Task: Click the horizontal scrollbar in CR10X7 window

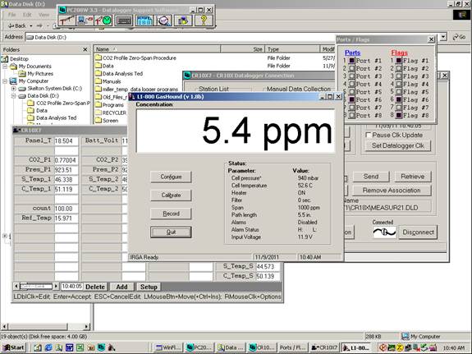Action: pos(36,286)
